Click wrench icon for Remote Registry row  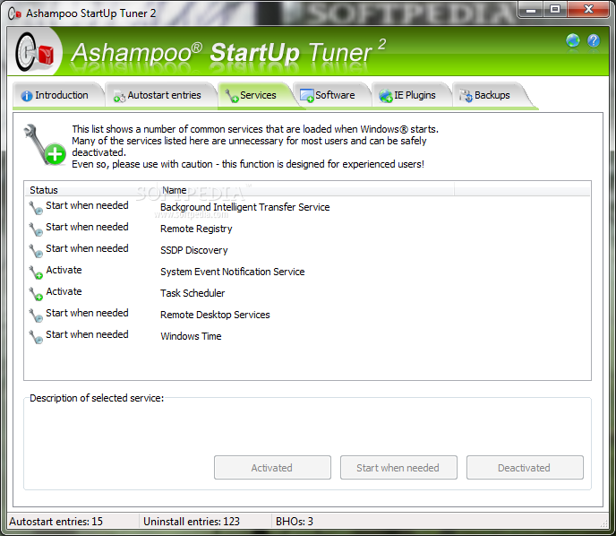36,229
